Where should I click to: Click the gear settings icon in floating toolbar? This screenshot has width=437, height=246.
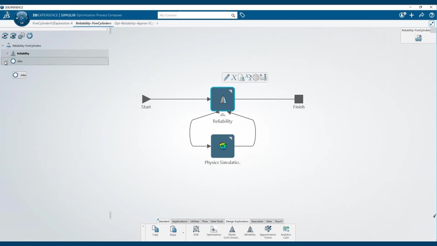(255, 77)
